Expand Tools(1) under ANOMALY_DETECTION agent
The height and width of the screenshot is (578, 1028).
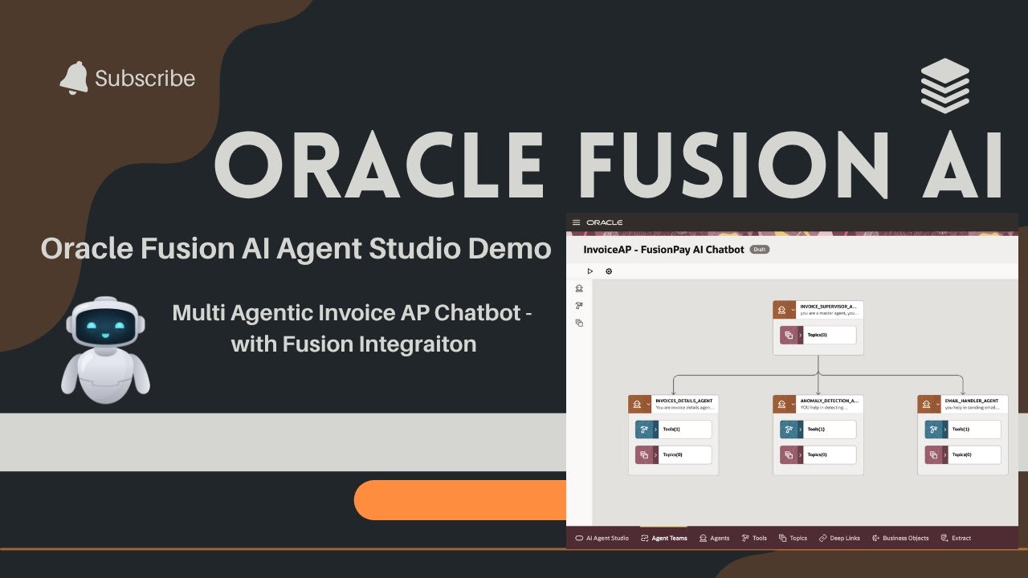coord(801,429)
